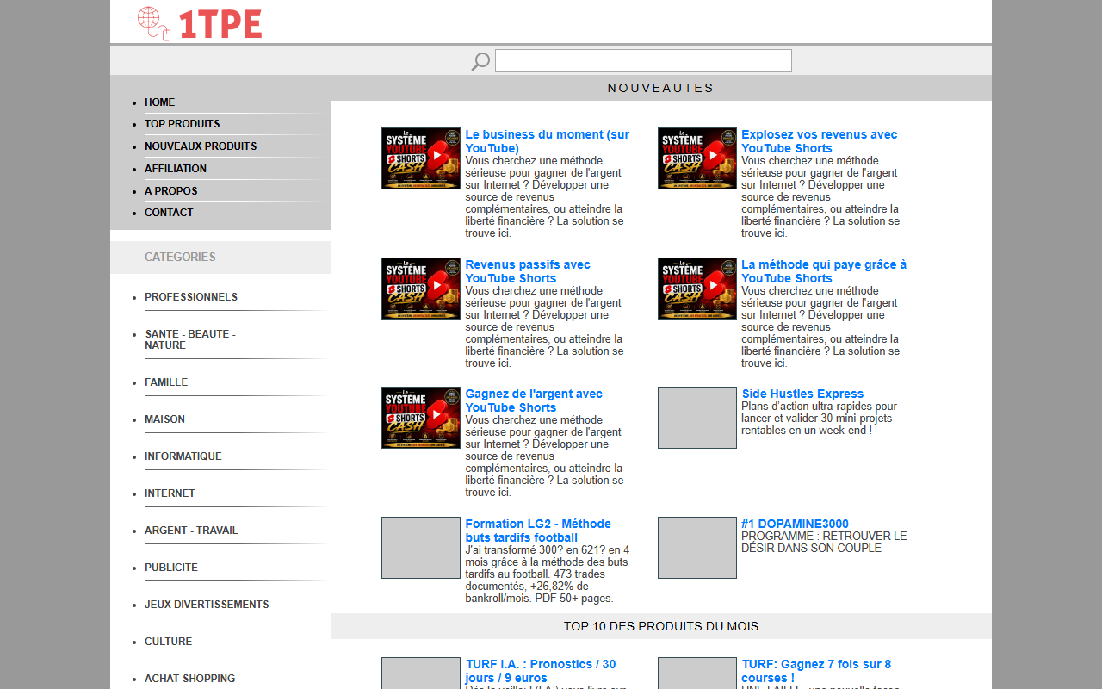
Task: Open NOUVEAUX PRODUITS page
Action: click(201, 146)
